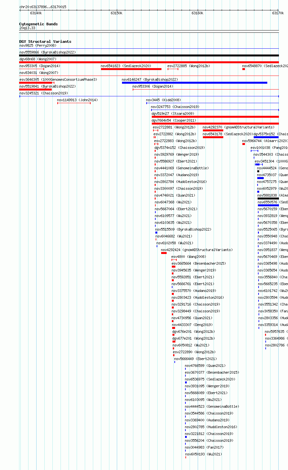The image size is (288, 470).
Task: Click esv3646305 (1000GenomesConsortiumPhase3) label
Action: pos(58,79)
